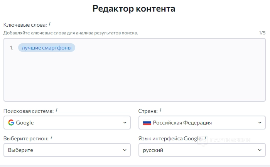270x167 pixels.
Task: Open the русский interface language dropdown
Action: [202, 150]
